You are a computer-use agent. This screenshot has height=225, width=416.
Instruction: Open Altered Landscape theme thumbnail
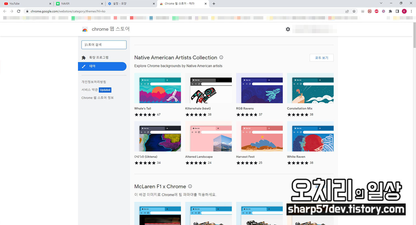click(209, 136)
